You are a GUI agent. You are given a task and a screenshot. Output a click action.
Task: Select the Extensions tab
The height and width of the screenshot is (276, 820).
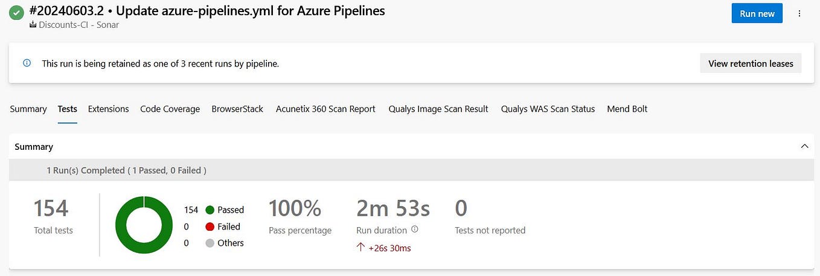[x=108, y=109]
